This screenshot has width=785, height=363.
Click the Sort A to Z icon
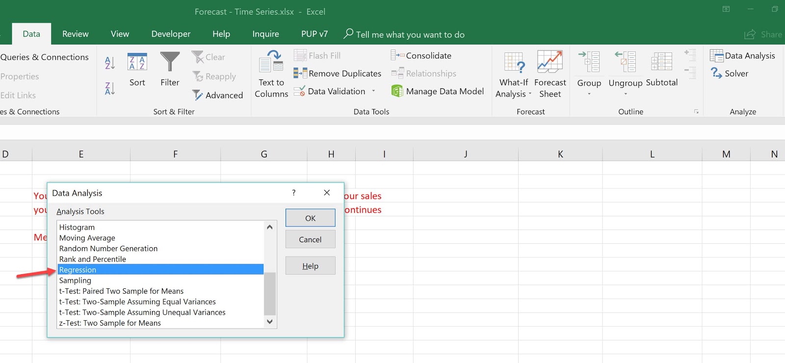(110, 62)
